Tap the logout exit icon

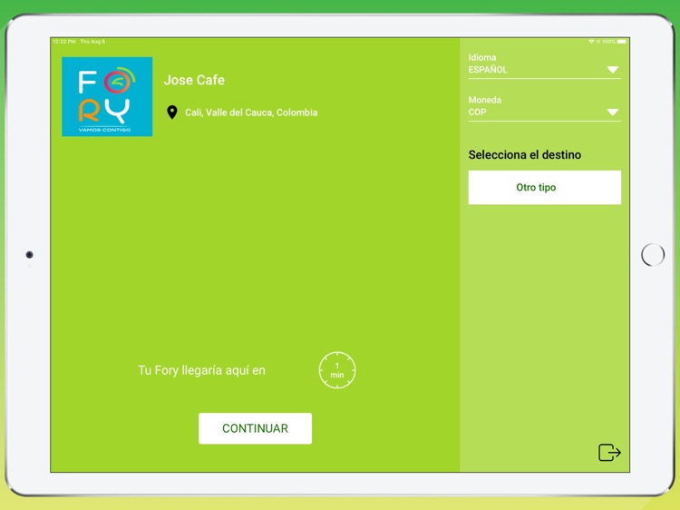(609, 452)
